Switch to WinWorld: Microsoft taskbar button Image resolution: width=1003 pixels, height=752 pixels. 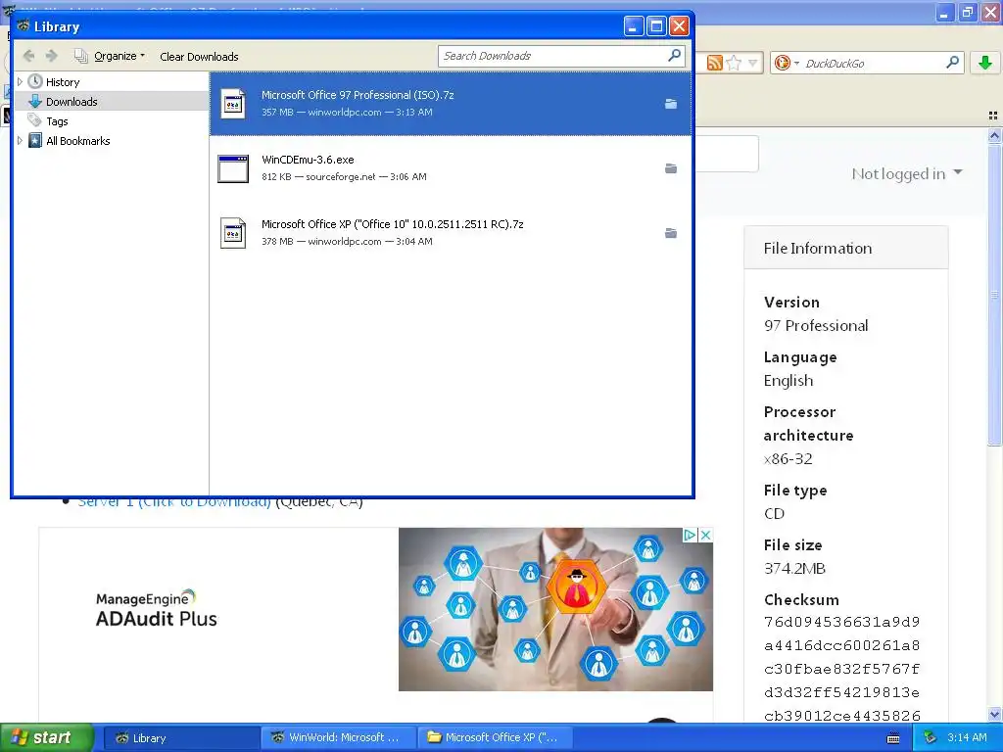(338, 738)
